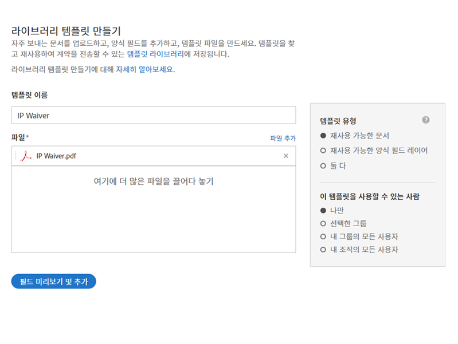Click the 파일 추가 link
Screen dimensions: 458x344
click(x=283, y=139)
